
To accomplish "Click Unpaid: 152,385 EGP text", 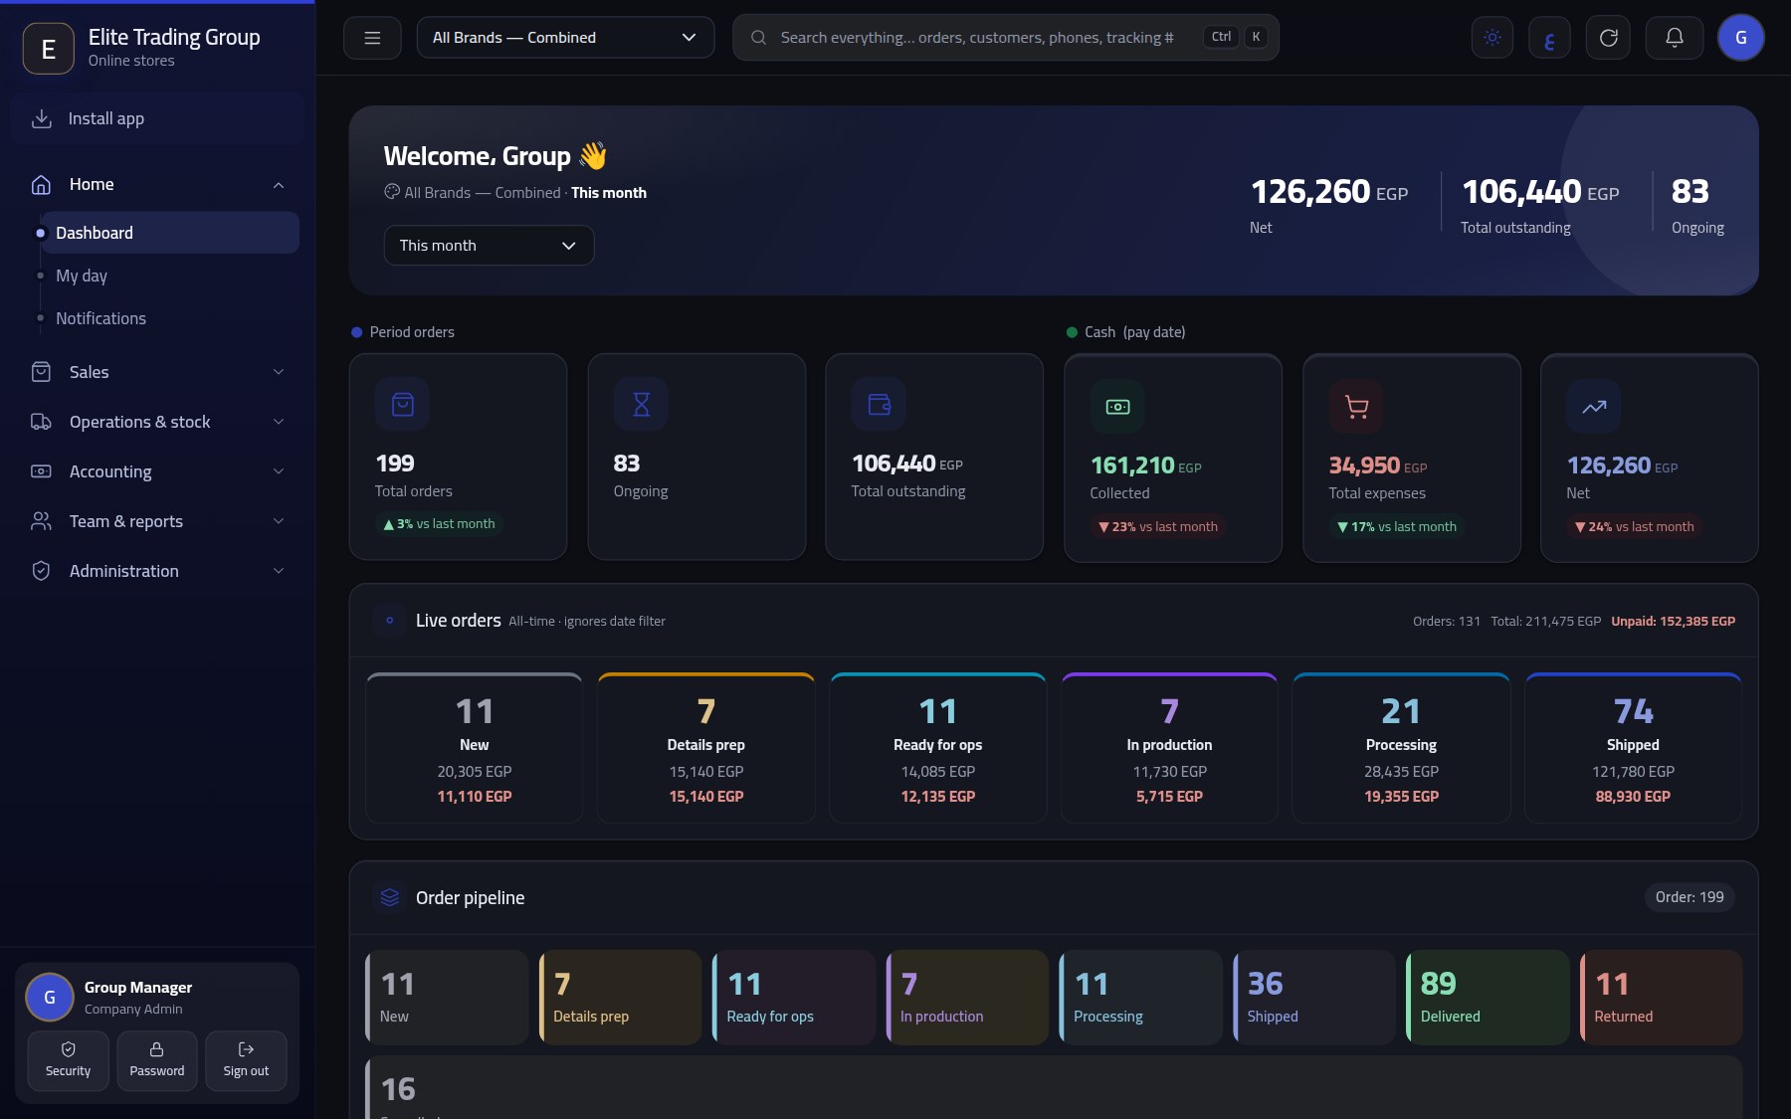I will (x=1673, y=621).
